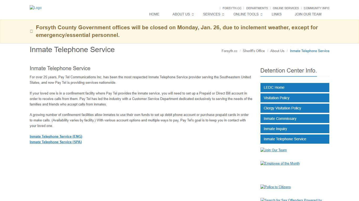
Task: Click the Inmate Telephone Service (ENG) link
Action: click(56, 136)
